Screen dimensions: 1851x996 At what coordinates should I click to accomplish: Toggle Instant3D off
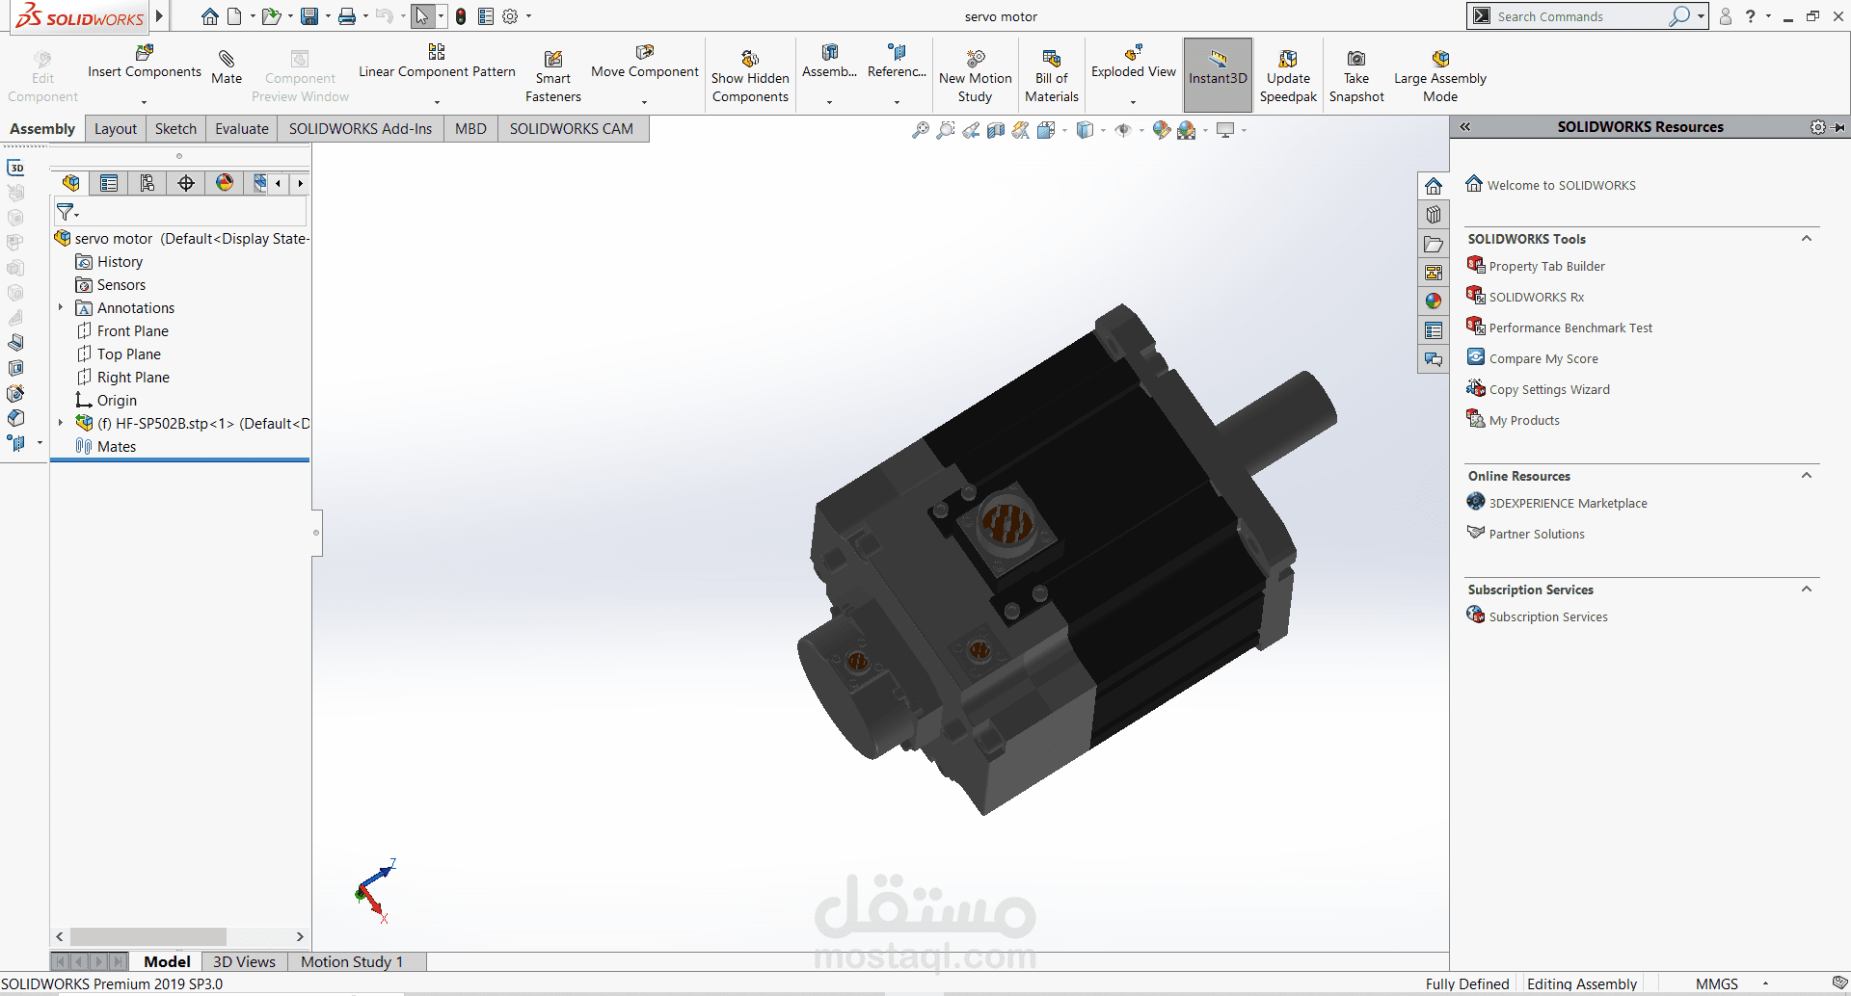tap(1218, 75)
